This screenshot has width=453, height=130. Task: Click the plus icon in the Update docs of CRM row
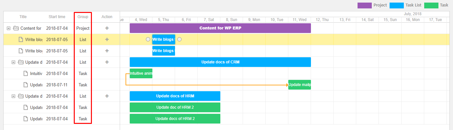pyautogui.click(x=107, y=62)
